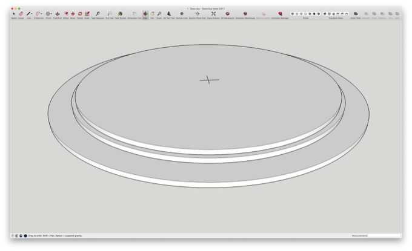Click the Outer Shell tool
Image resolution: width=412 pixels, height=251 pixels.
(356, 14)
